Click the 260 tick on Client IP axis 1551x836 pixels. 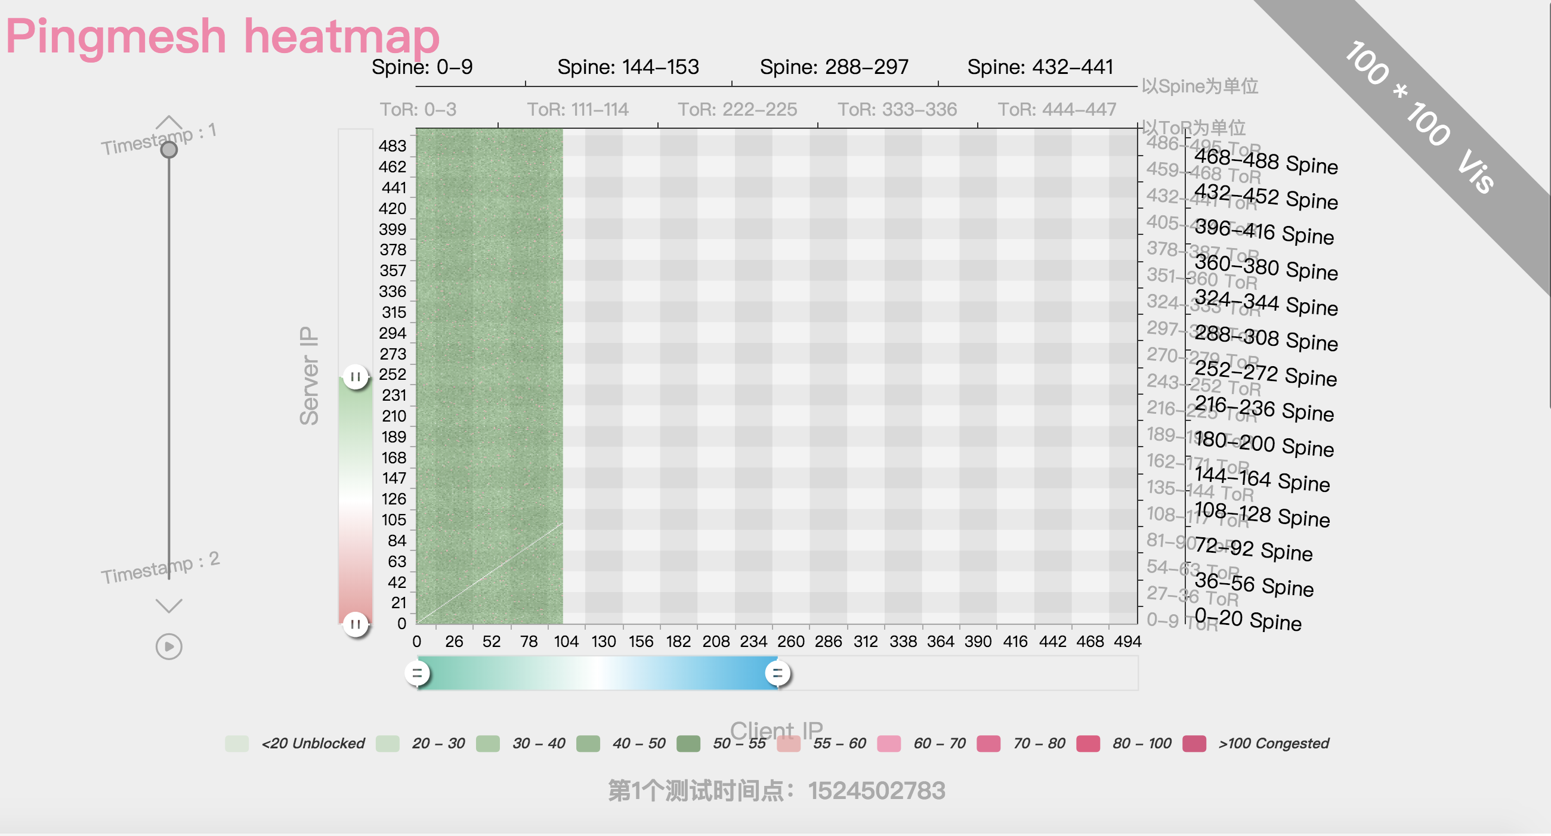(x=790, y=642)
